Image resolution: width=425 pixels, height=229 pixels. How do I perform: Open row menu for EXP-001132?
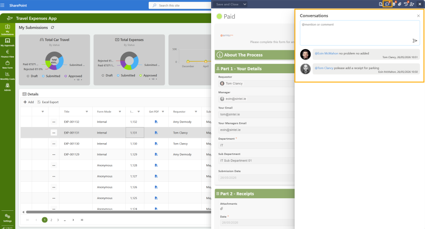tap(54, 122)
